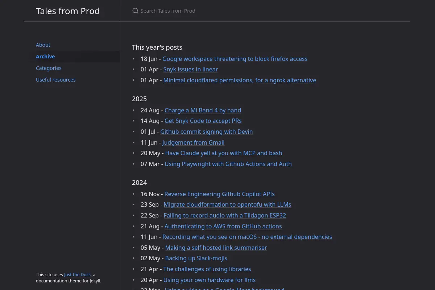Open Recording what you see on macOS post
This screenshot has height=290, width=435.
coord(247,237)
